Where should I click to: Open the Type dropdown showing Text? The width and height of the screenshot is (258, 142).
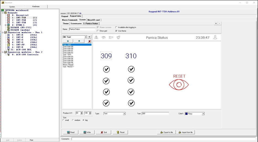[x=124, y=114]
